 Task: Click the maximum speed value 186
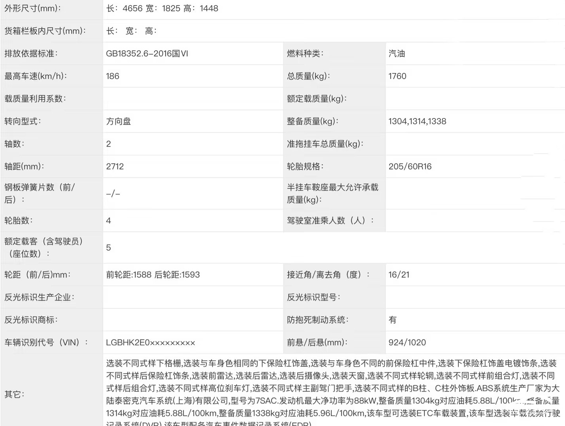pos(113,76)
